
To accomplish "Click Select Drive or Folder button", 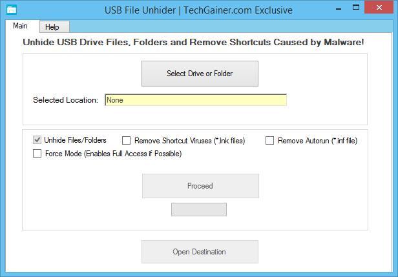I will pos(200,74).
